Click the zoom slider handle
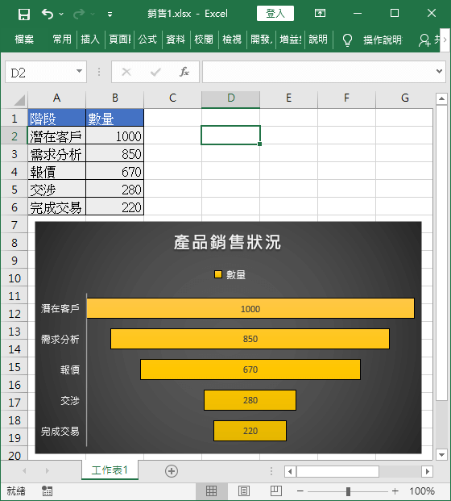The image size is (451, 501). pyautogui.click(x=348, y=491)
